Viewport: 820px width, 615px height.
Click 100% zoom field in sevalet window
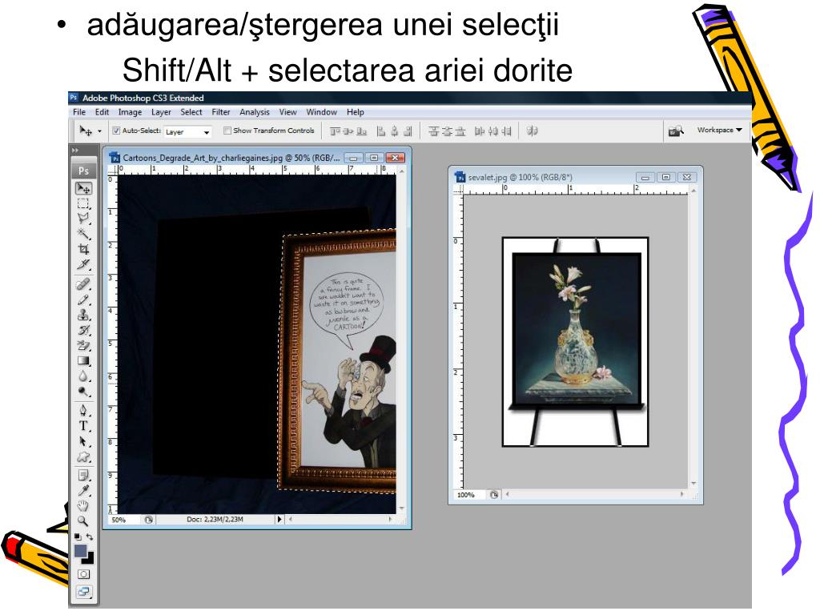tap(470, 495)
